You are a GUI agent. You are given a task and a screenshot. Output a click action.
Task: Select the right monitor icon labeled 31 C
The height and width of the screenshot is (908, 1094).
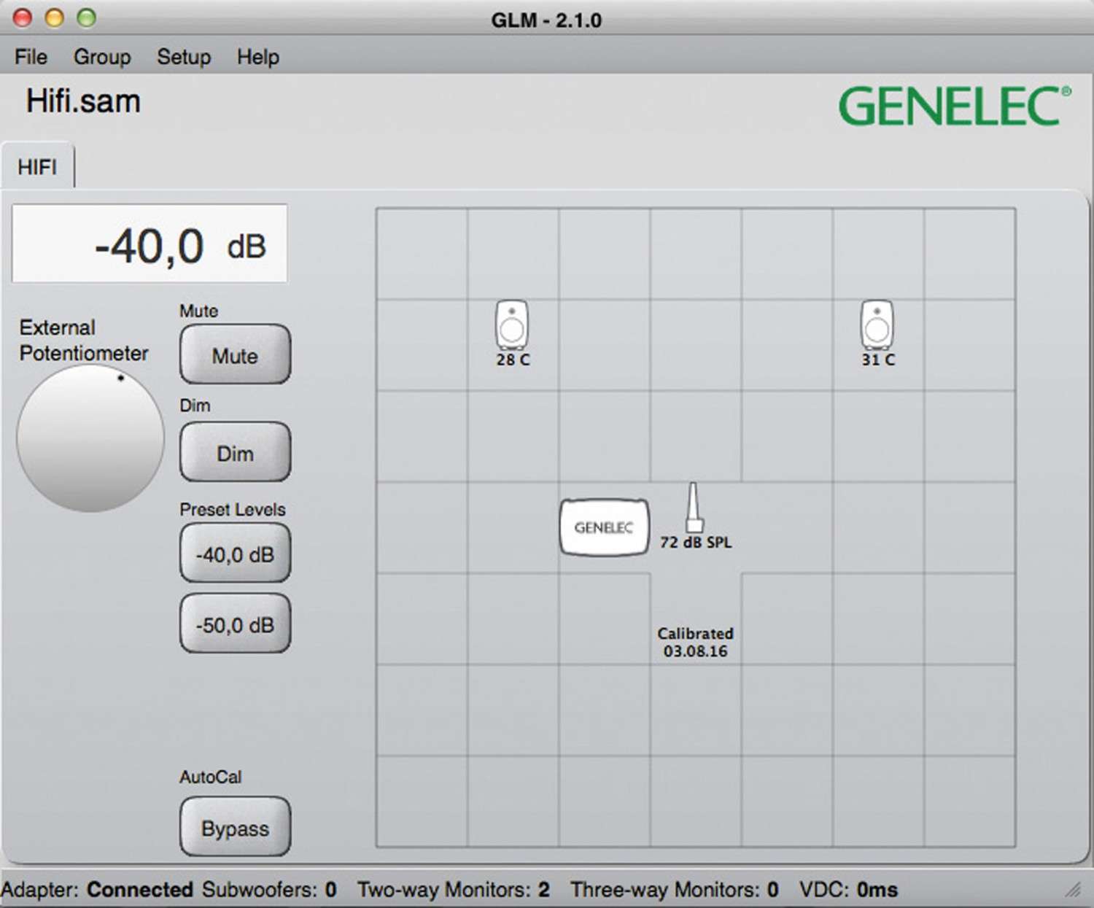pyautogui.click(x=877, y=325)
